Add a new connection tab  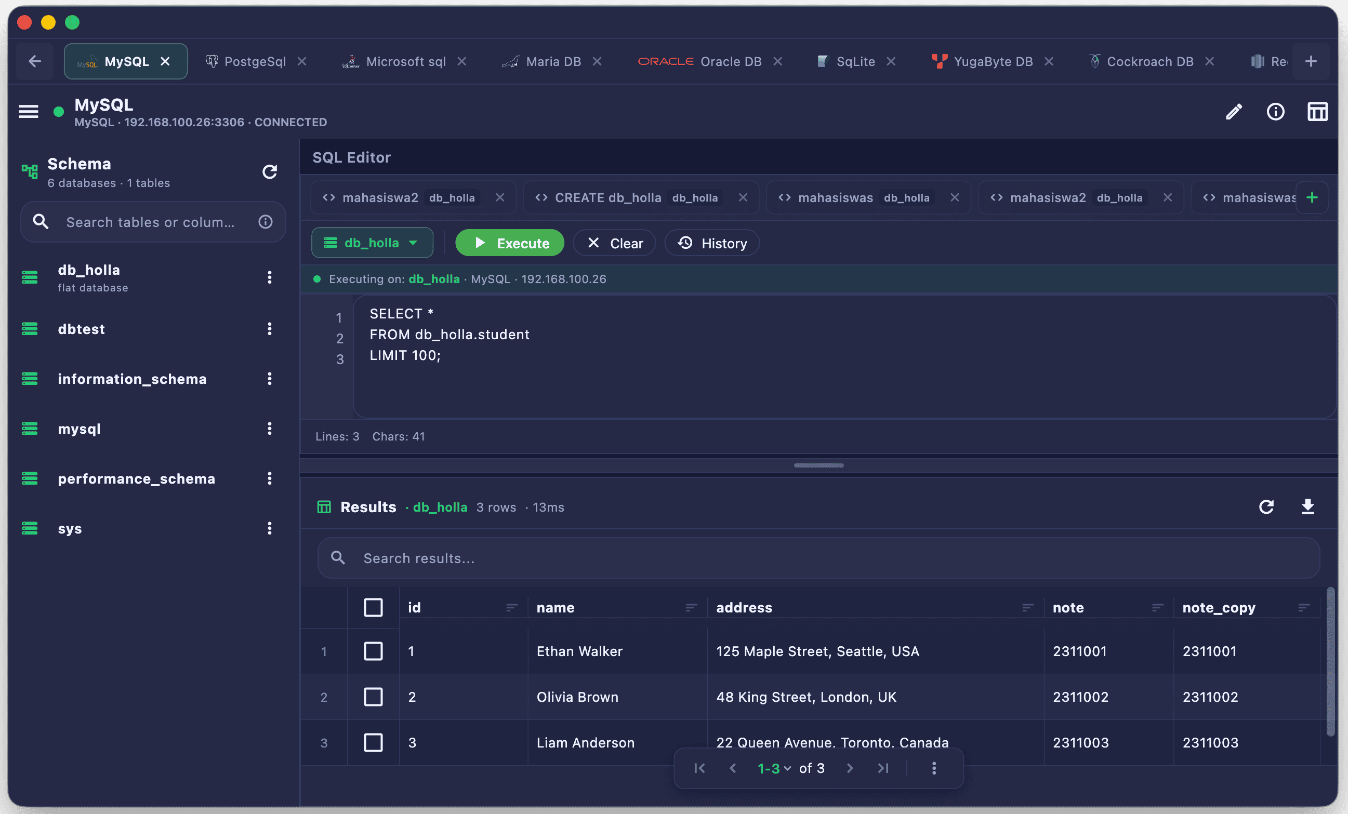pyautogui.click(x=1310, y=61)
